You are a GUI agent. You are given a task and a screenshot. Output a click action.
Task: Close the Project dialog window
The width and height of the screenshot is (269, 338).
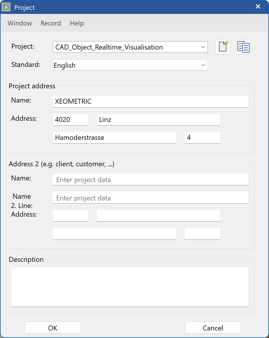point(258,7)
